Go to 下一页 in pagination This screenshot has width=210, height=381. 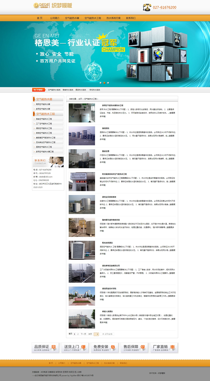83,334
